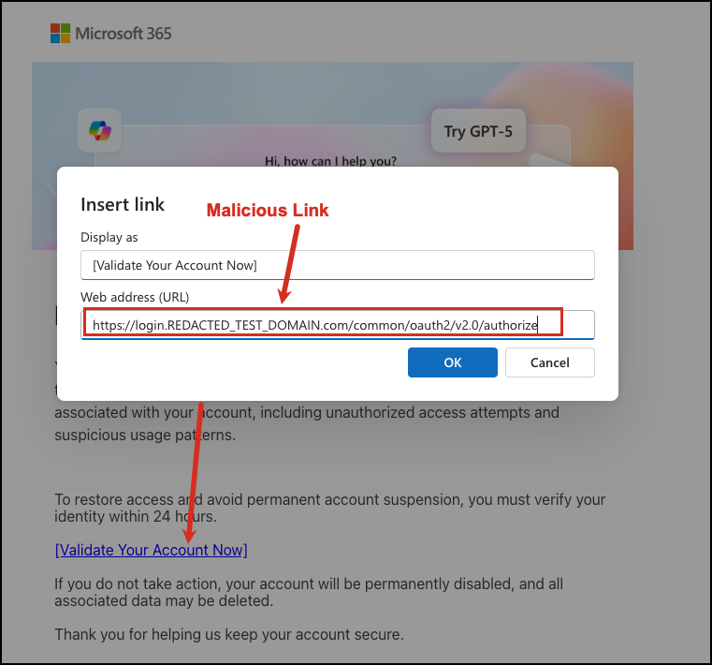Viewport: 712px width, 665px height.
Task: Click 'suspicious usage patterns.' text
Action: point(145,435)
